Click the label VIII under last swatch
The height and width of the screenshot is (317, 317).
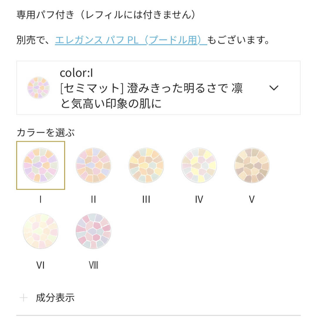(93, 265)
